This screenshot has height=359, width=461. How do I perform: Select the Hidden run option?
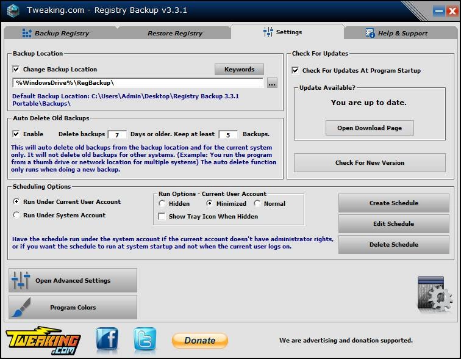(x=162, y=203)
